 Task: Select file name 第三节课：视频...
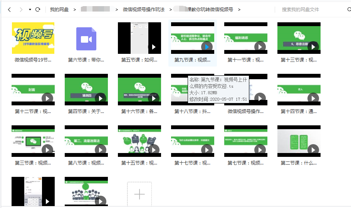pos(33,163)
